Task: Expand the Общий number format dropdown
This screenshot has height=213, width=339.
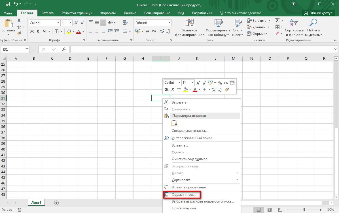Action: [169, 23]
